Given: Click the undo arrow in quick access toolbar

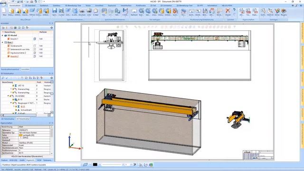Looking at the screenshot, I should [36, 1].
